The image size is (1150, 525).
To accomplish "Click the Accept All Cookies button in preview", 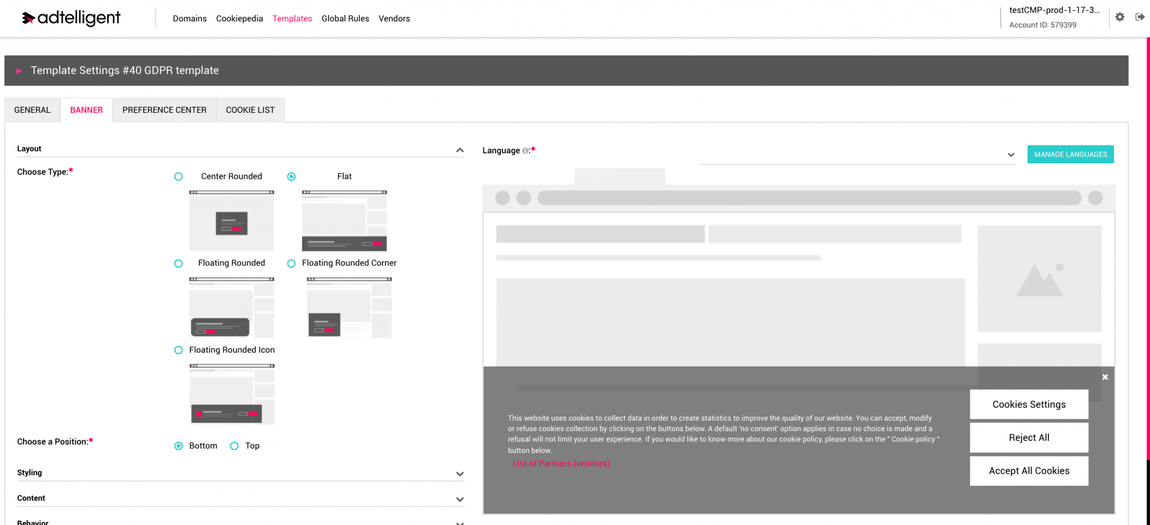I will click(x=1029, y=471).
